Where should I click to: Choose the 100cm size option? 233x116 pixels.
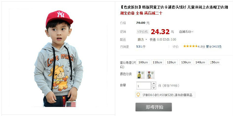tap(143, 62)
